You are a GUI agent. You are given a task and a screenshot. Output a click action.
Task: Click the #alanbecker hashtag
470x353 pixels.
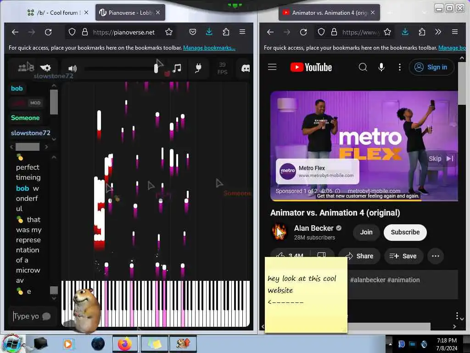368,280
